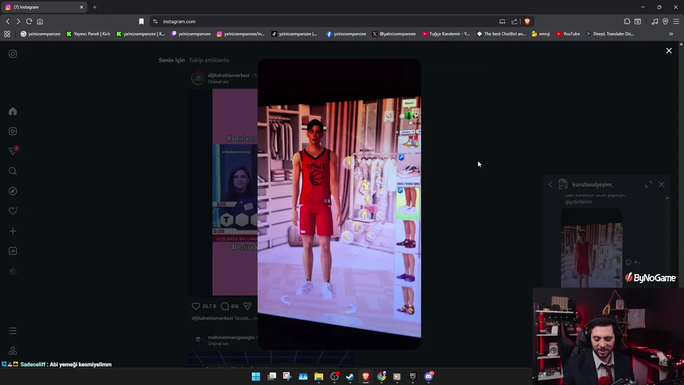The width and height of the screenshot is (684, 385).
Task: Click the Create plus icon in sidebar
Action: [x=13, y=231]
